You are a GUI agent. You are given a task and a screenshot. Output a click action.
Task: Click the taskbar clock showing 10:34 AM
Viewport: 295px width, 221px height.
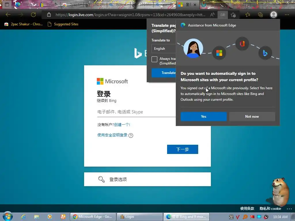click(280, 217)
